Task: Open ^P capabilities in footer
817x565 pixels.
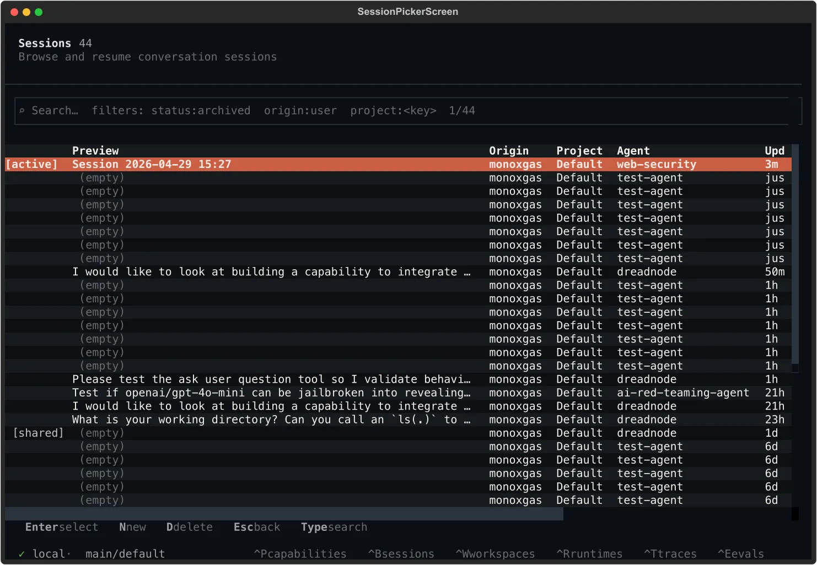Action: click(x=300, y=554)
